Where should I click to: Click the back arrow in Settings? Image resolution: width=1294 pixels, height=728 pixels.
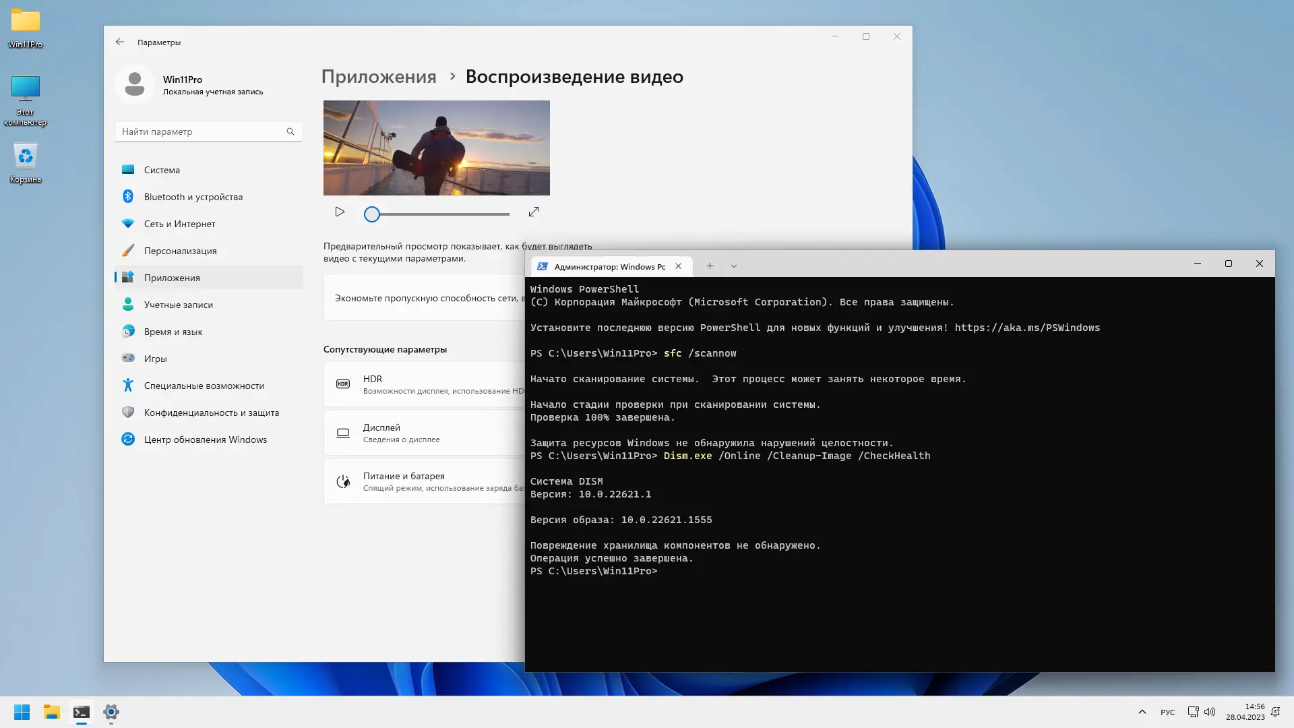click(120, 42)
